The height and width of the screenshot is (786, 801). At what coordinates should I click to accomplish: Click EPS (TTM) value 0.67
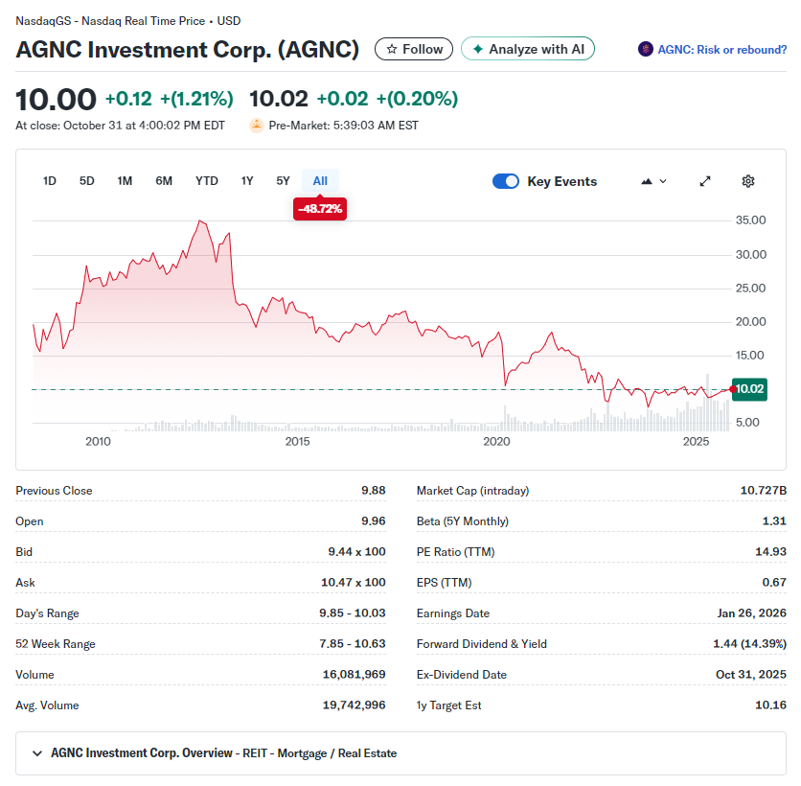[x=774, y=583]
